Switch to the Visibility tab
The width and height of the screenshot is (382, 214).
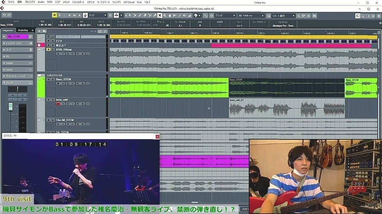(x=23, y=30)
